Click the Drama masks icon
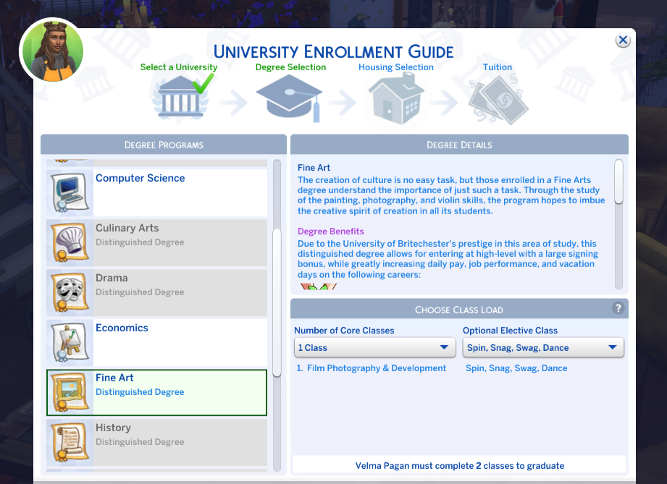Viewport: 667px width, 484px height. (x=70, y=293)
